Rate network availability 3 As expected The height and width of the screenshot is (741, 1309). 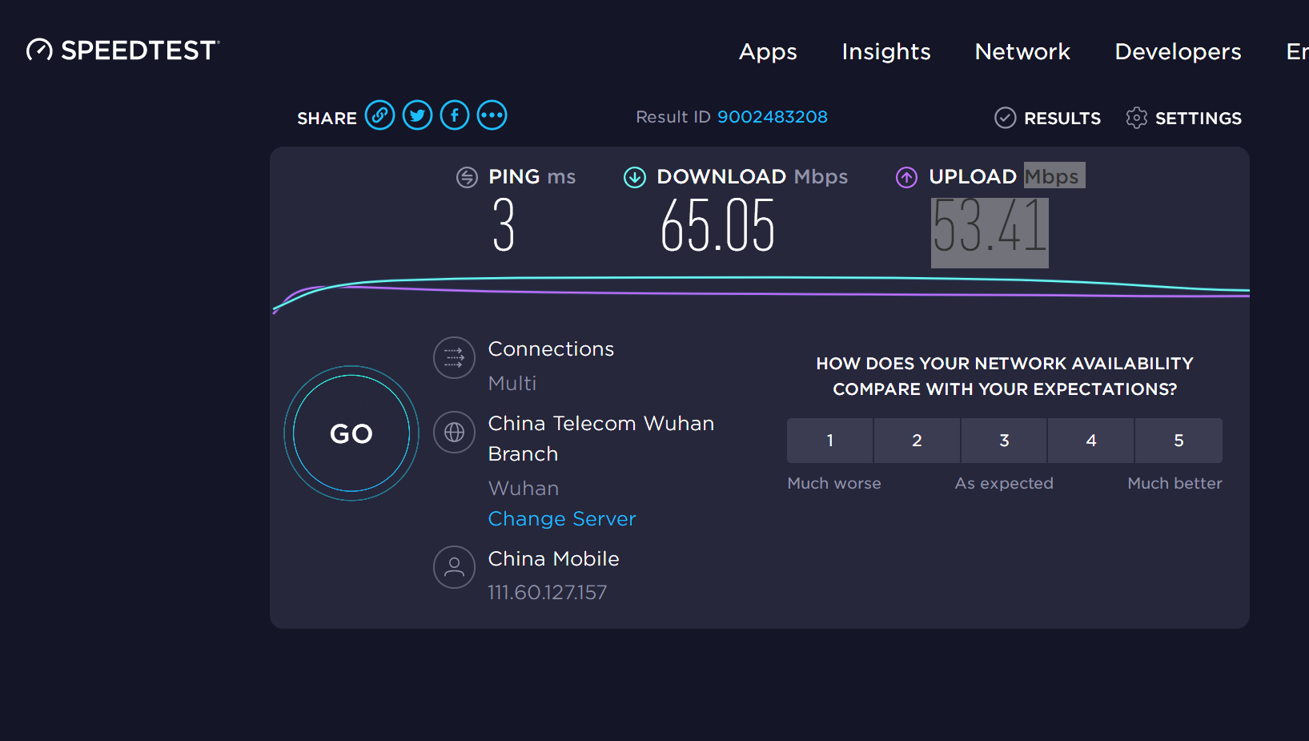(x=1004, y=441)
